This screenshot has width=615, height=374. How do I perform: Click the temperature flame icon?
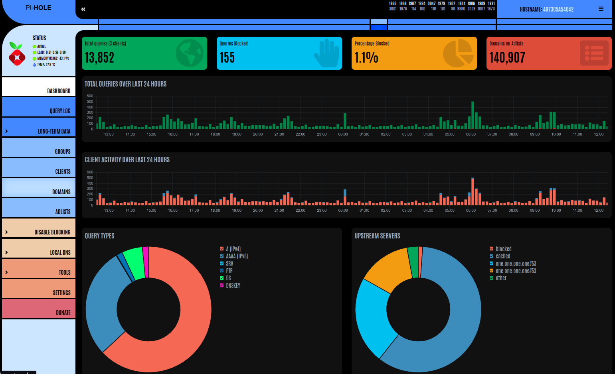(x=34, y=65)
